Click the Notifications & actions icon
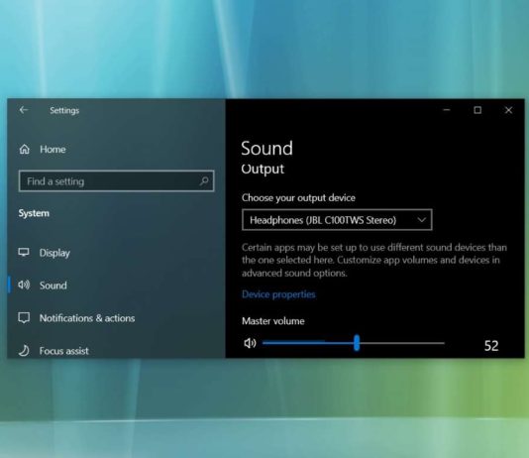529x458 pixels. point(24,317)
